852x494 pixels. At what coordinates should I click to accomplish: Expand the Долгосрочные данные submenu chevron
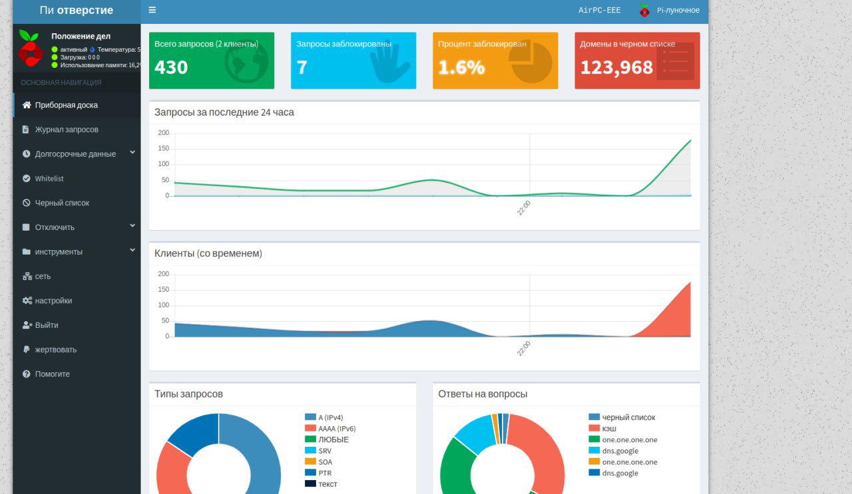[x=132, y=152]
